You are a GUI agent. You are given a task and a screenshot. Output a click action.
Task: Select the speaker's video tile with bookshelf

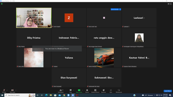click(x=34, y=18)
